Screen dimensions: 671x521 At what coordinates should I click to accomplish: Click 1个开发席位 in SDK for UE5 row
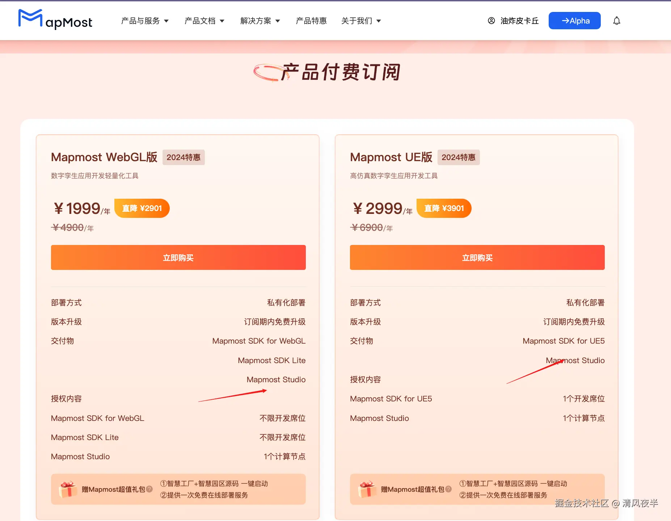584,399
